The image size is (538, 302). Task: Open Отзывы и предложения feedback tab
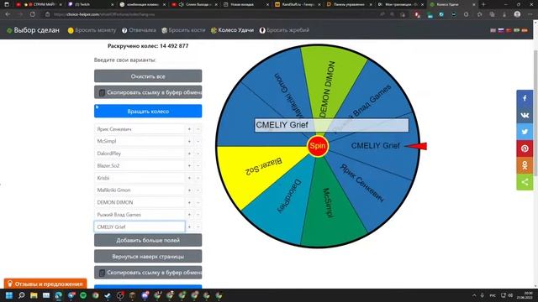(45, 284)
